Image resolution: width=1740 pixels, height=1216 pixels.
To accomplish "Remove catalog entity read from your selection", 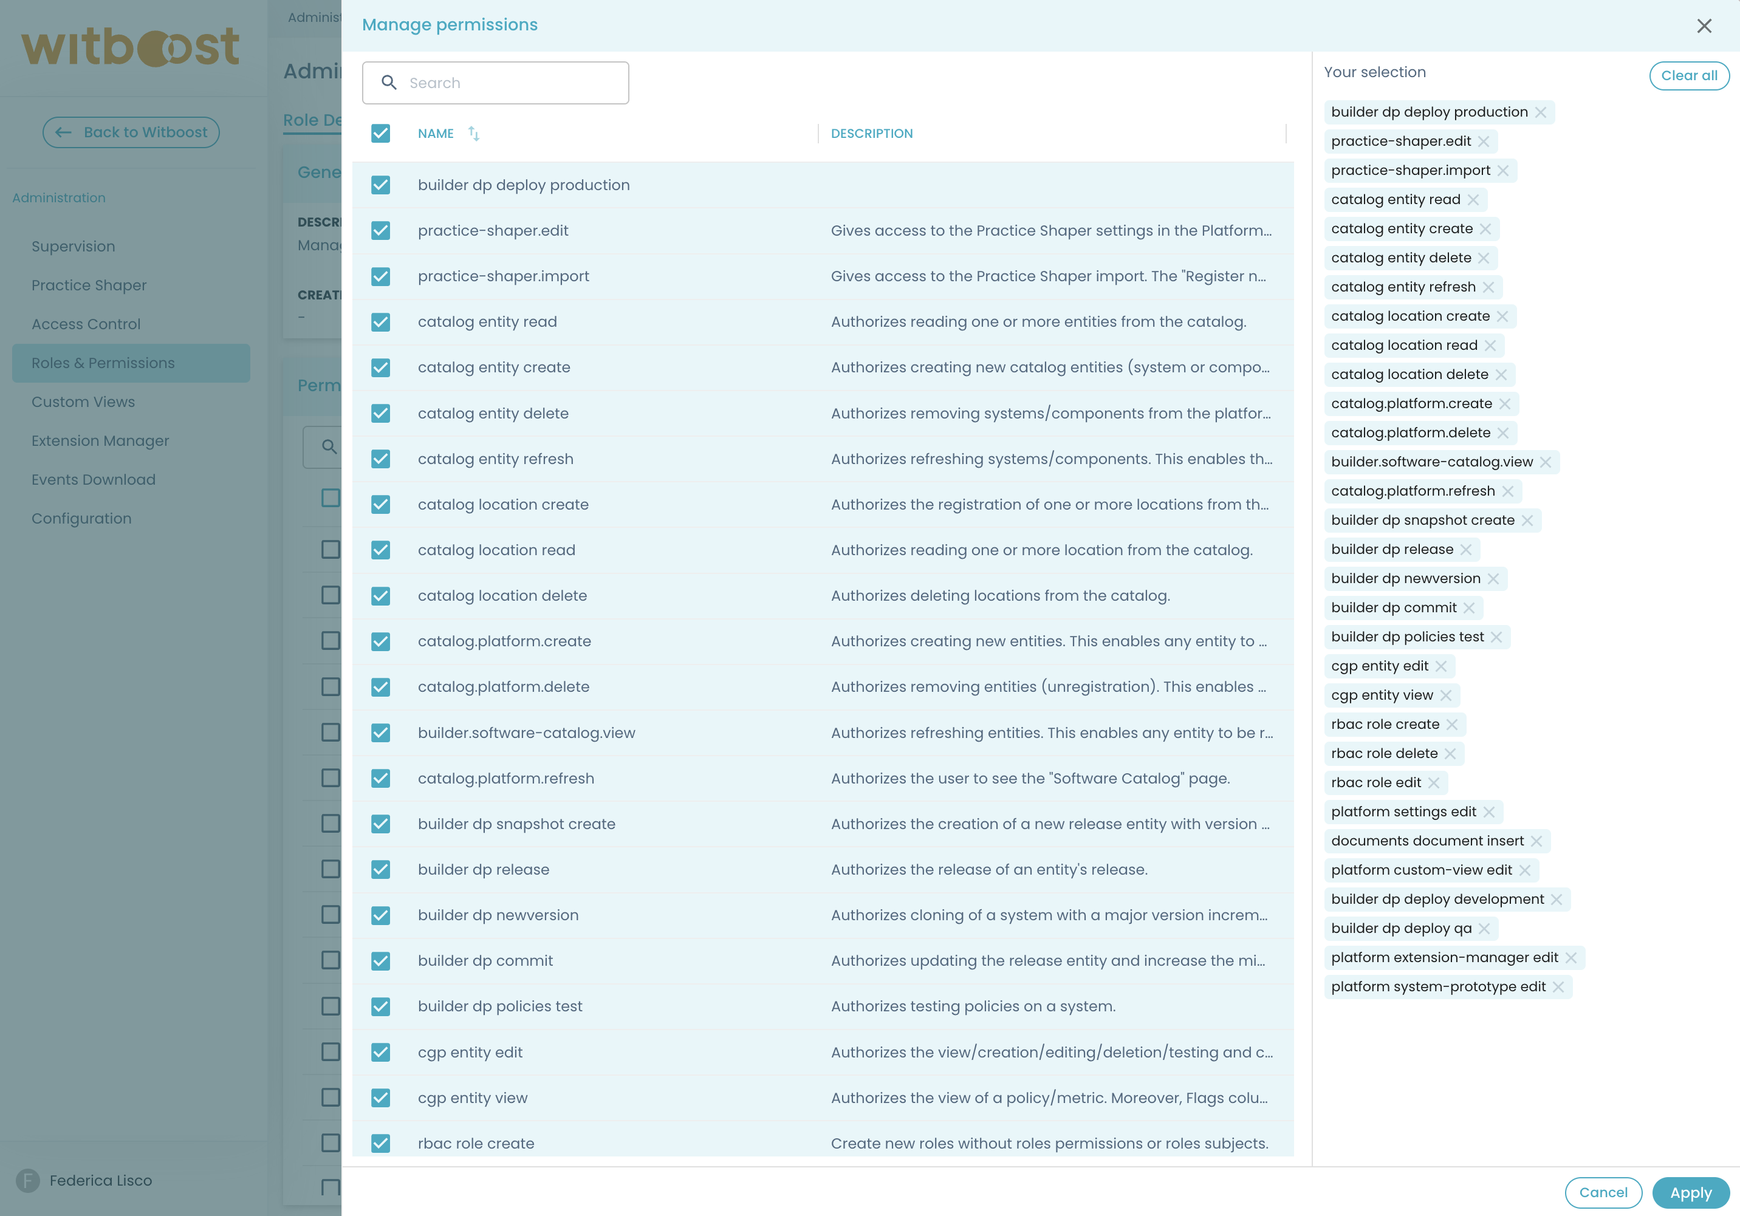I will pyautogui.click(x=1473, y=199).
